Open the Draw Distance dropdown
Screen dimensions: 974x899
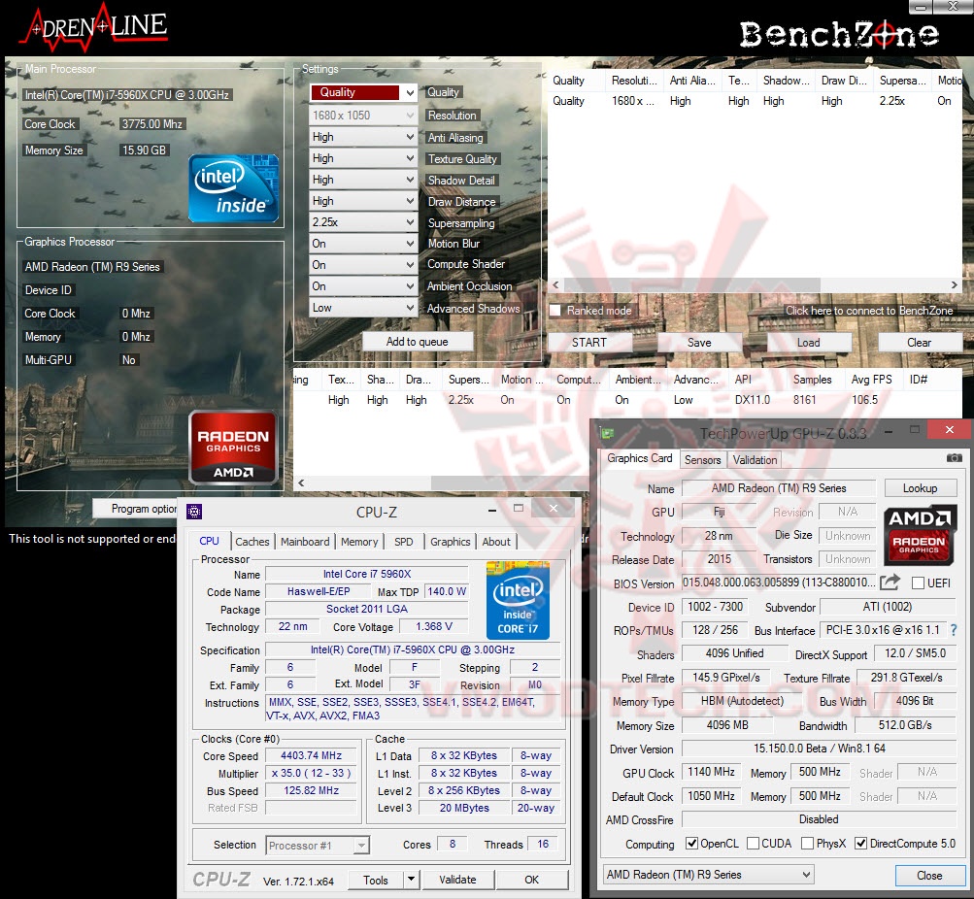click(x=363, y=201)
